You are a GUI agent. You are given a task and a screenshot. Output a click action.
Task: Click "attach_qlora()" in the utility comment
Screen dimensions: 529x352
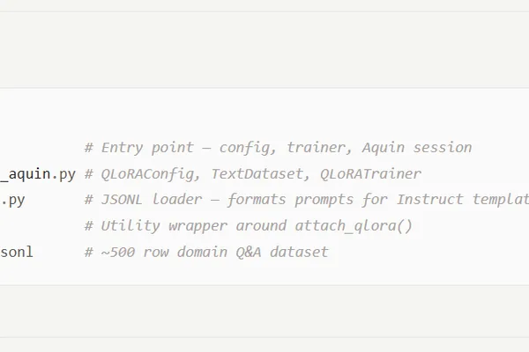tap(354, 226)
